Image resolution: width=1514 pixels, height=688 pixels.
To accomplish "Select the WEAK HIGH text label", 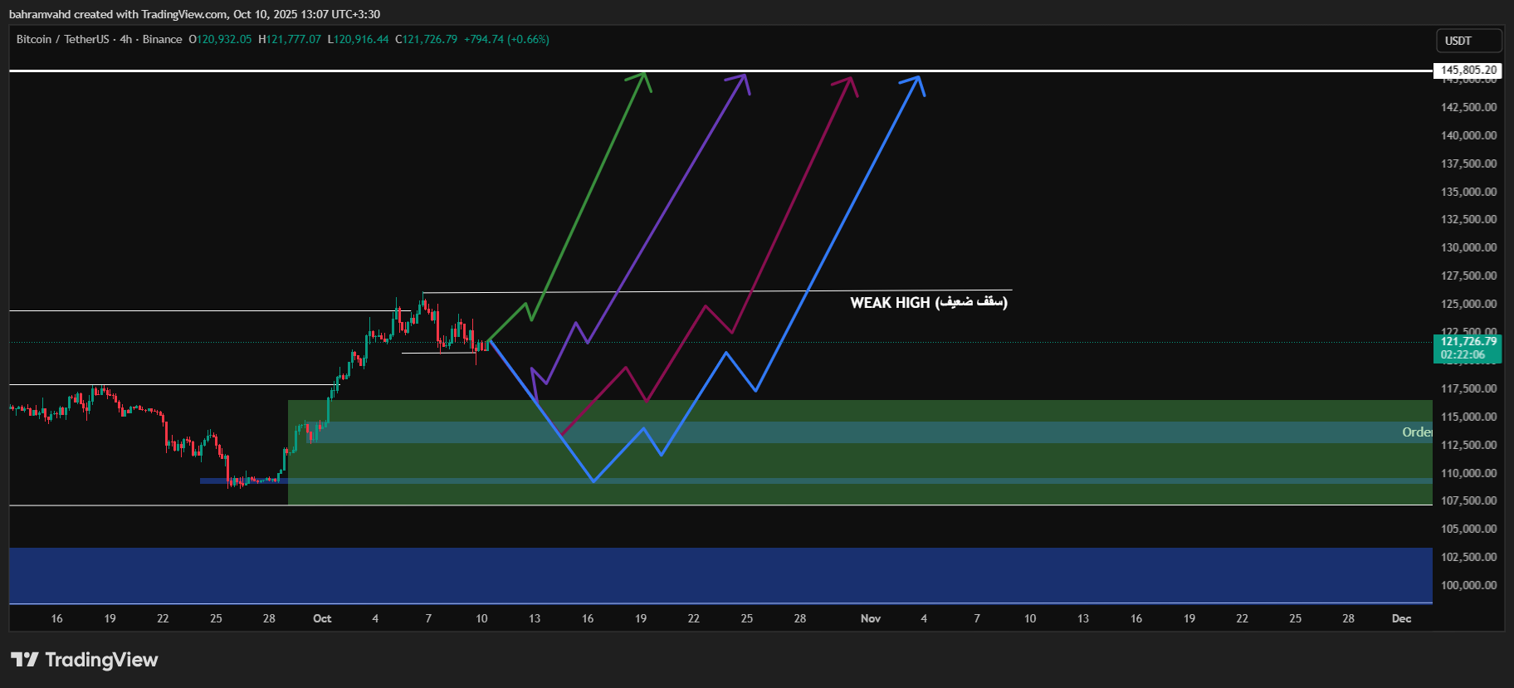I will (928, 303).
